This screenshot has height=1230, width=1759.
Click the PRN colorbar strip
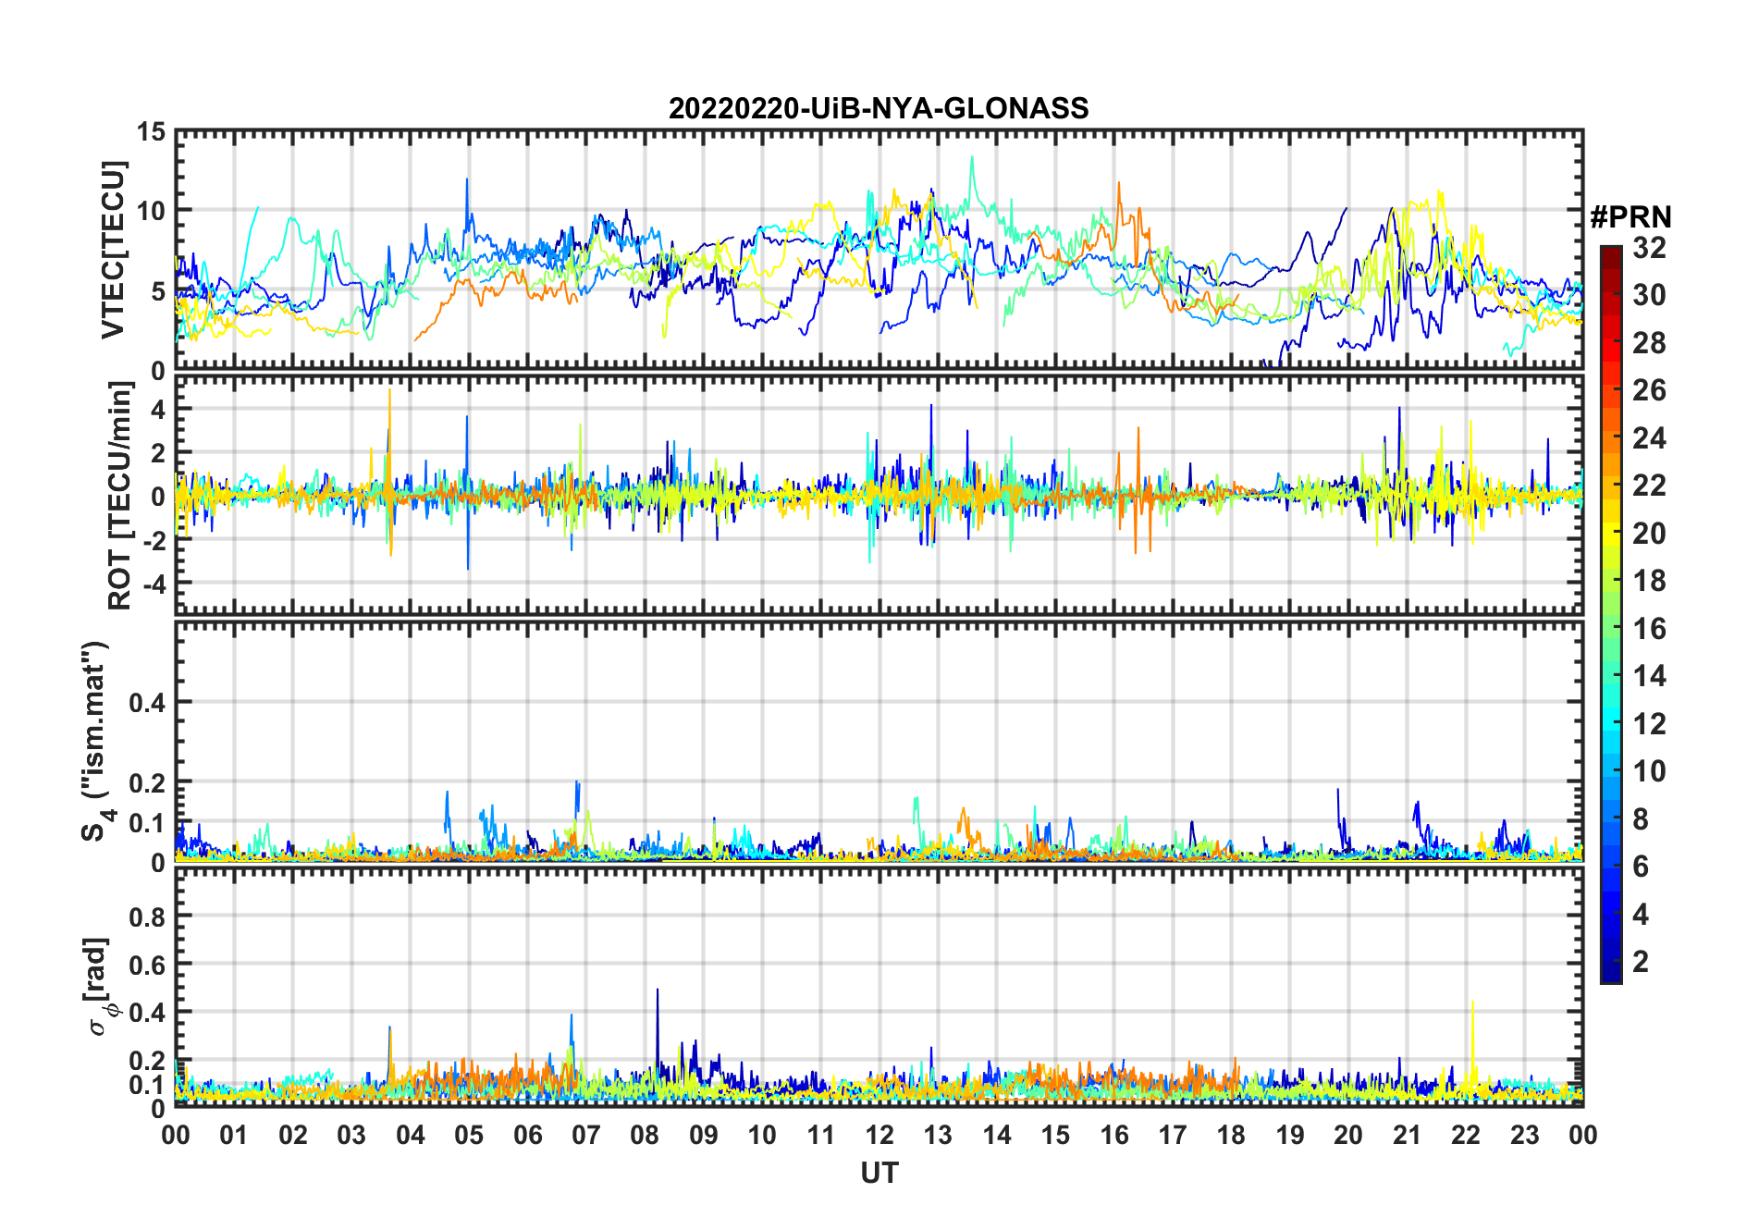point(1611,614)
